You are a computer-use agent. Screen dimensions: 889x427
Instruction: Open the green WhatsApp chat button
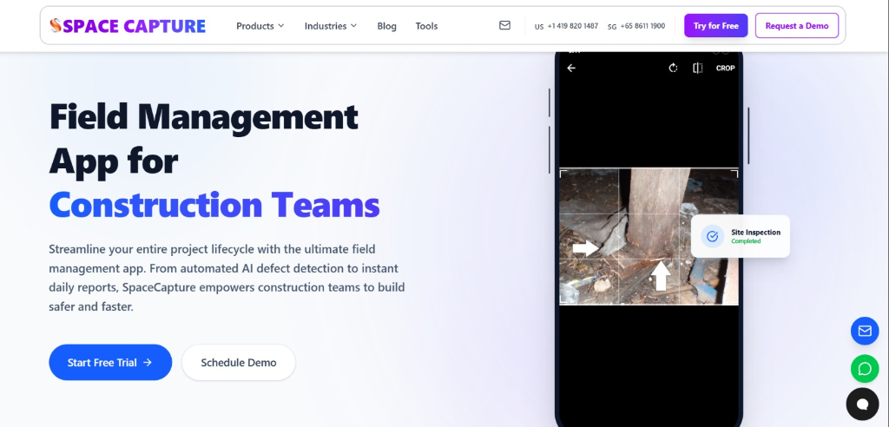(865, 369)
